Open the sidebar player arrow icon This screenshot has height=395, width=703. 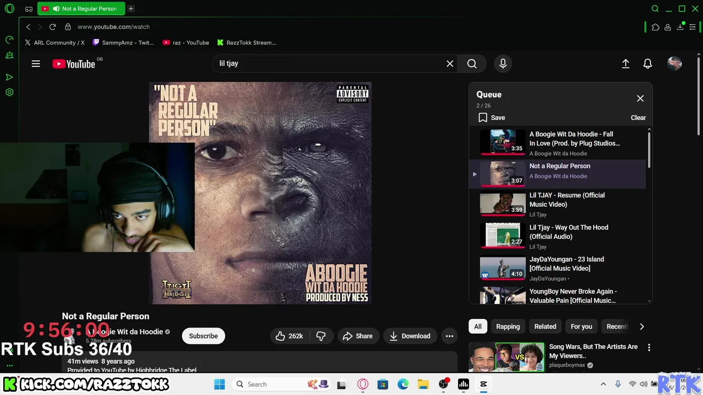(9, 77)
